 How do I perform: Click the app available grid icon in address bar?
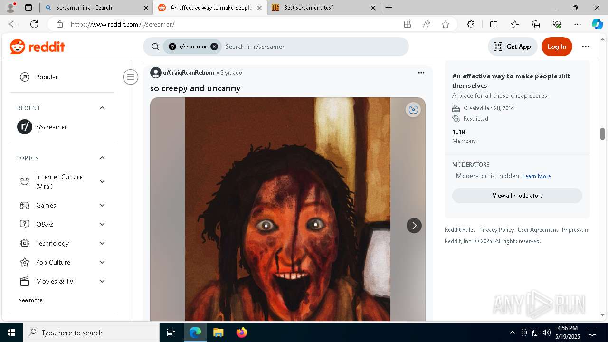407,24
